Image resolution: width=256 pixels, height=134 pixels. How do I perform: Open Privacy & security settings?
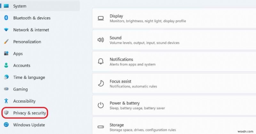29,113
